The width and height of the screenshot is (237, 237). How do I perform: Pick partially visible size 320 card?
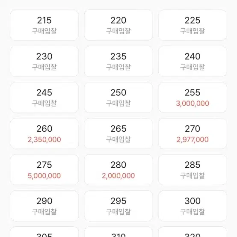pyautogui.click(x=193, y=232)
